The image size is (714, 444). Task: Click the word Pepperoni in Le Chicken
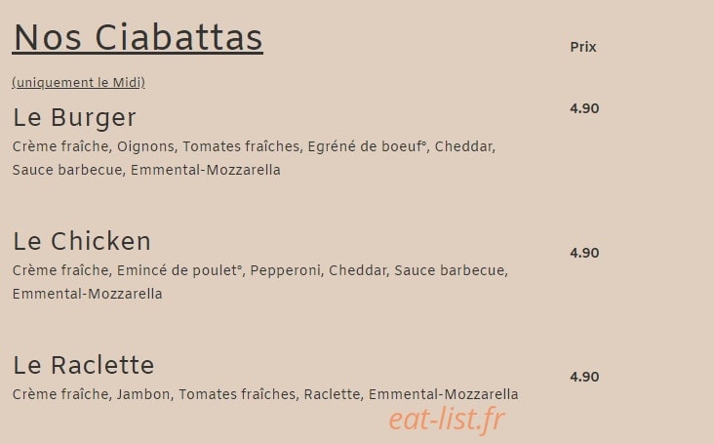[x=286, y=270]
